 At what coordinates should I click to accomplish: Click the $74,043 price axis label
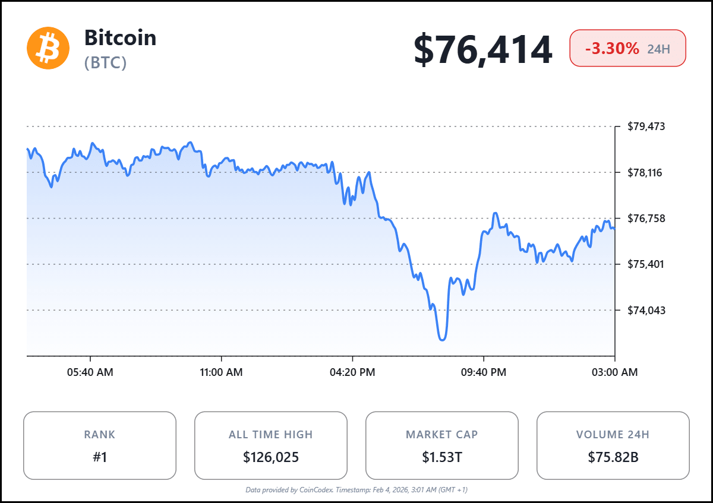pyautogui.click(x=646, y=310)
